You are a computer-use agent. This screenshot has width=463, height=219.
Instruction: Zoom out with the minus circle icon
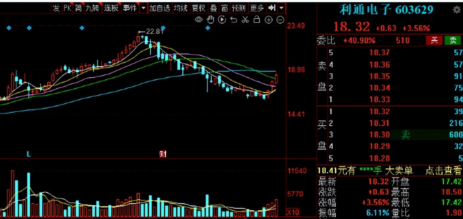[280, 20]
